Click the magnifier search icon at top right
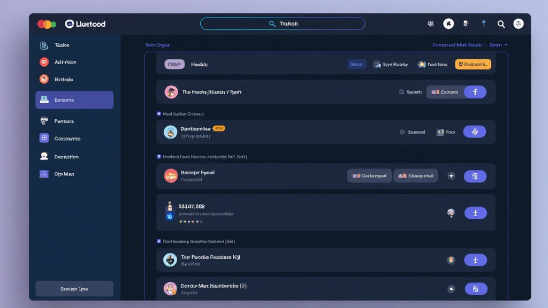Screen dimensions: 548x308 click(x=501, y=24)
